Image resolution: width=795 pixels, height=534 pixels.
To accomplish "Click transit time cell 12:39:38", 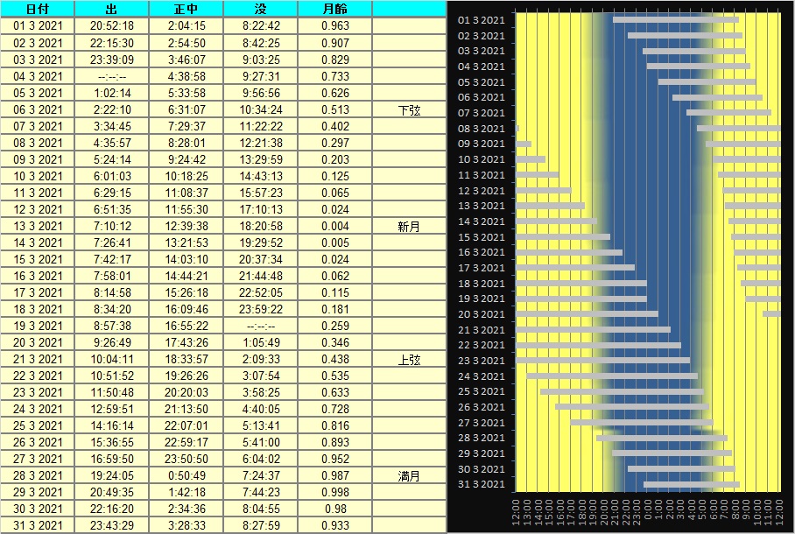I will [186, 227].
